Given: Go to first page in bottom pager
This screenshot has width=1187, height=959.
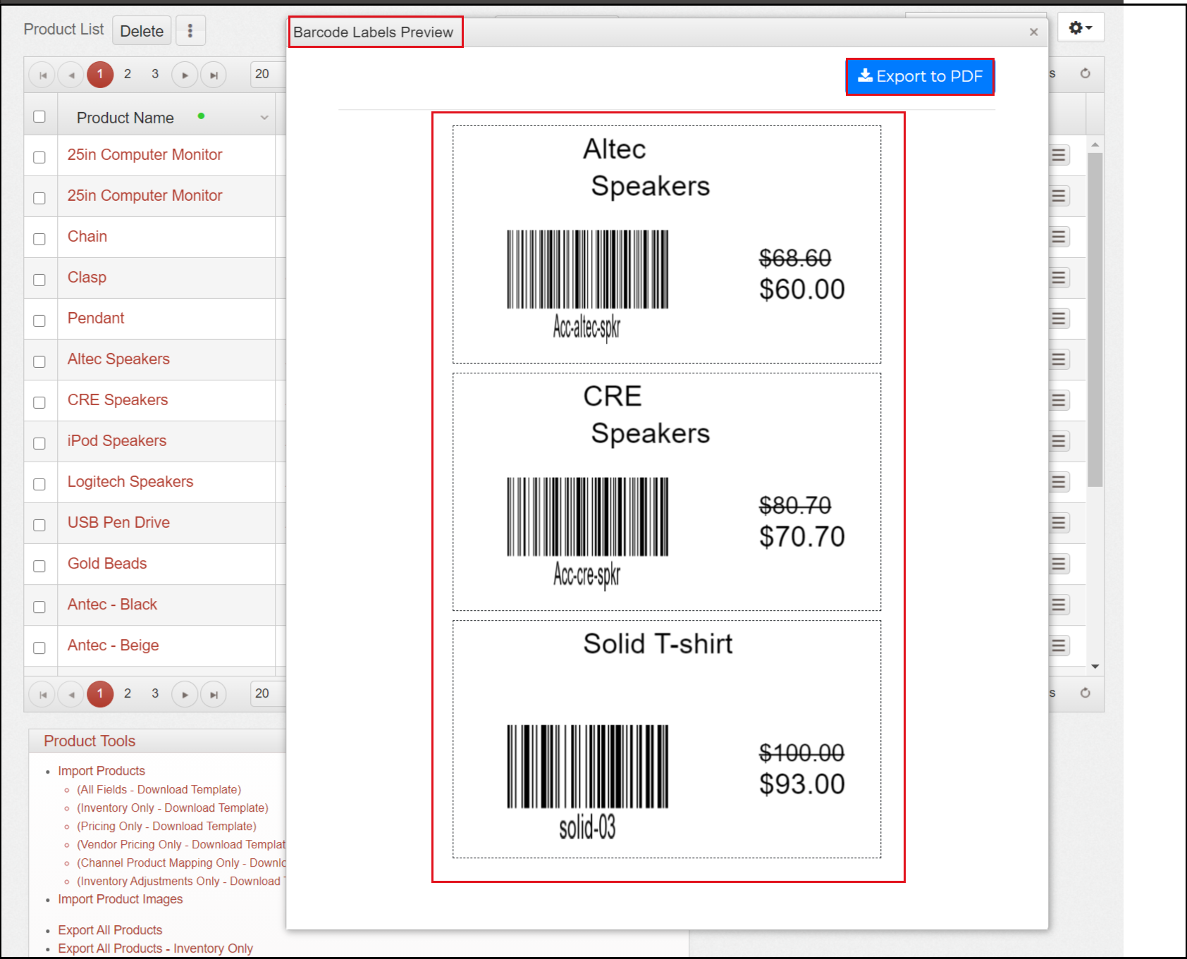Looking at the screenshot, I should pos(42,694).
